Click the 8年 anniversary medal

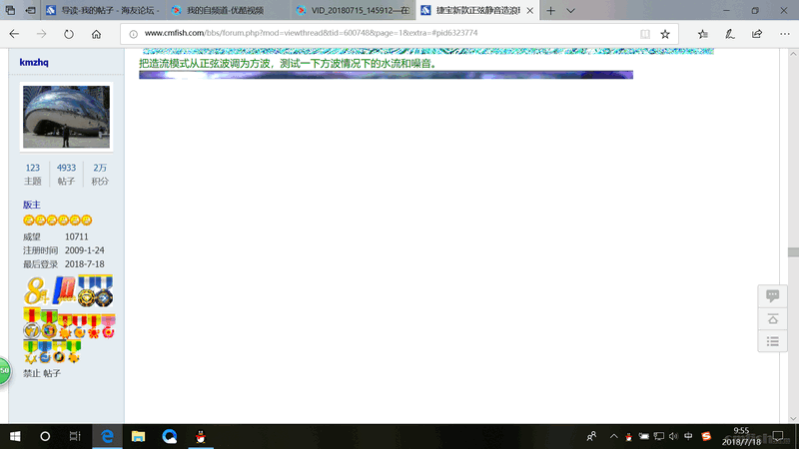[36, 290]
